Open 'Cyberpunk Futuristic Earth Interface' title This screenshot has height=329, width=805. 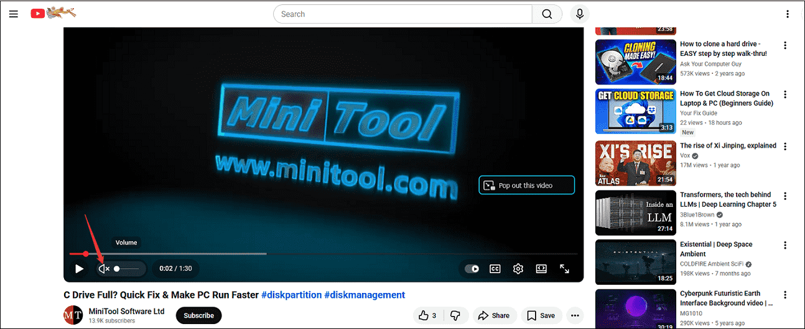[727, 299]
